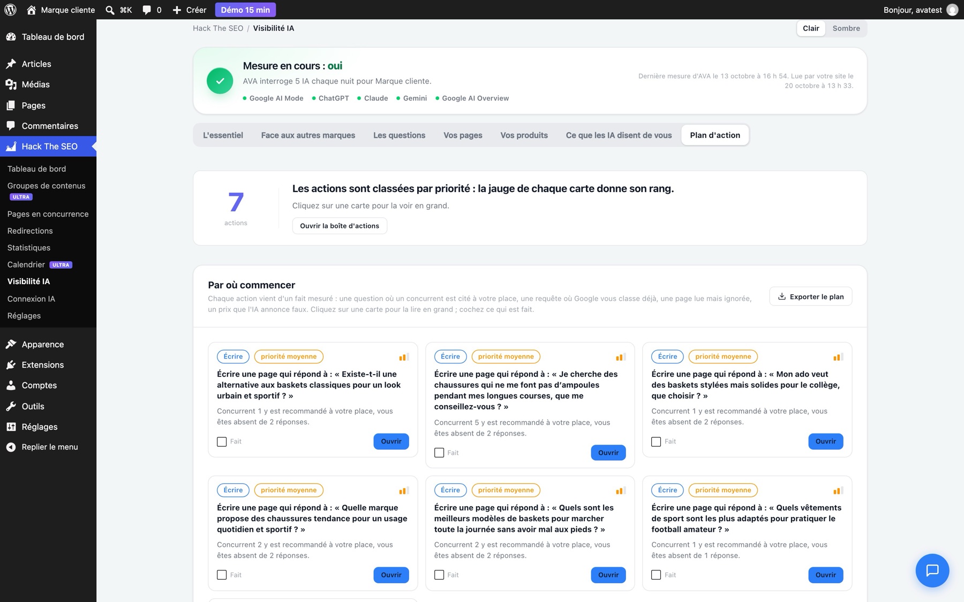This screenshot has width=964, height=602.
Task: Click Ouvrir on the football amateur card
Action: [825, 575]
